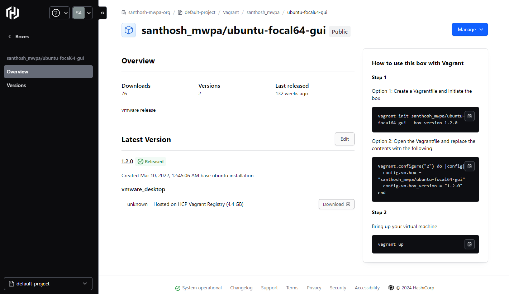Open version 1.2.0 link
Image resolution: width=509 pixels, height=294 pixels.
127,162
